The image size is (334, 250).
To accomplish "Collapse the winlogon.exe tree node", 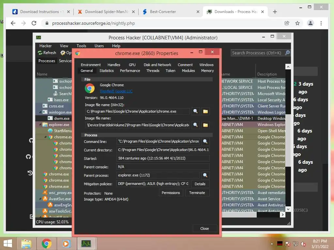I will pos(40,112).
